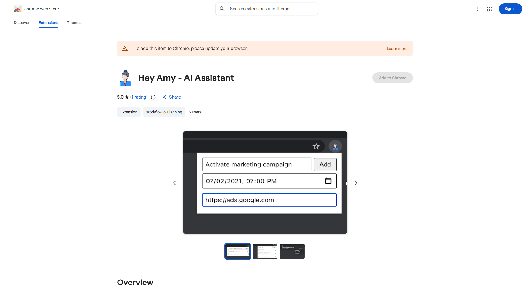Click the Sign in button
This screenshot has height=298, width=530.
[510, 9]
